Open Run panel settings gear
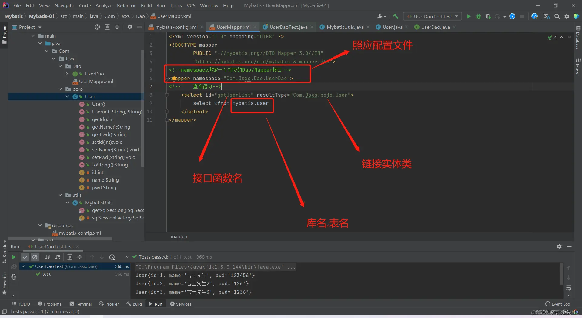The height and width of the screenshot is (318, 582). point(559,246)
